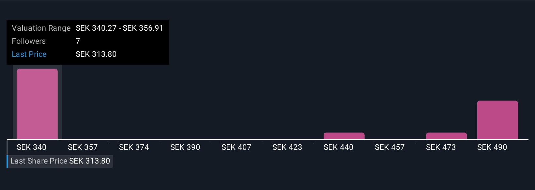Click the SEK 374 axis label
The height and width of the screenshot is (190, 535).
[134, 147]
